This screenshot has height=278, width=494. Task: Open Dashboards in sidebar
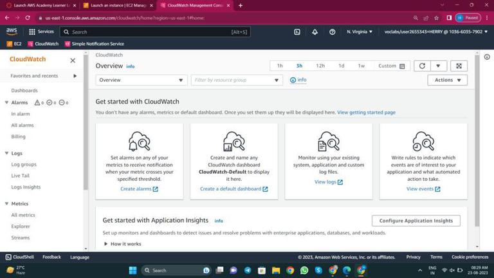click(24, 91)
